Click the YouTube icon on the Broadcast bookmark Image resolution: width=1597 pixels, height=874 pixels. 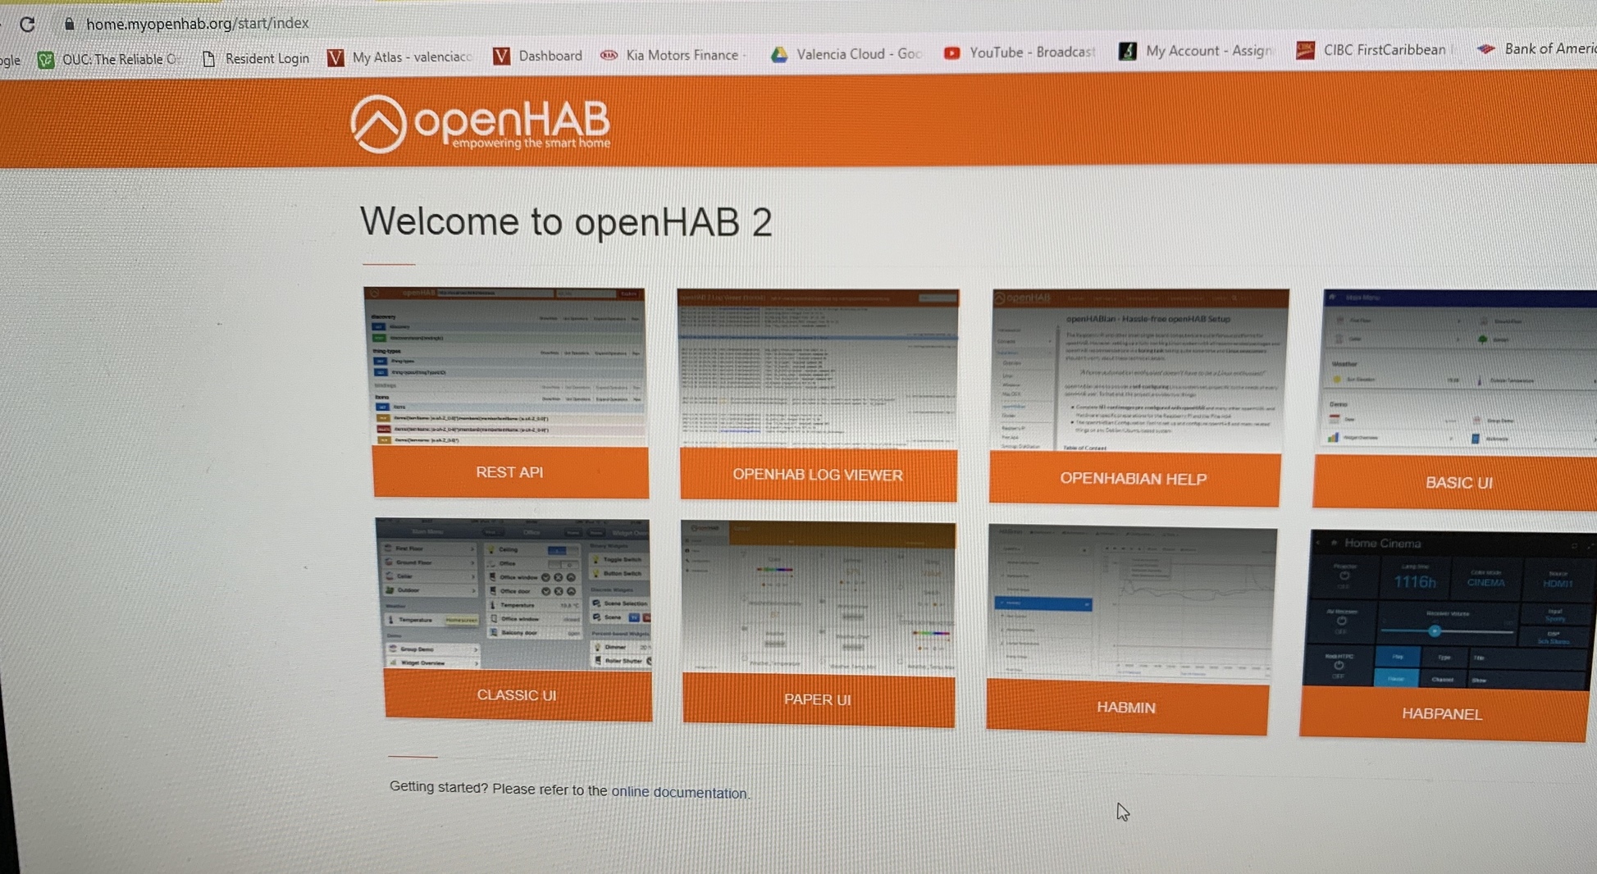[x=951, y=53]
